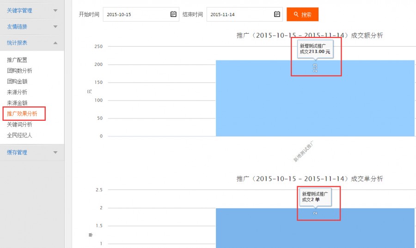This screenshot has width=416, height=248.
Task: Open 团购数分析 report
Action: click(19, 71)
